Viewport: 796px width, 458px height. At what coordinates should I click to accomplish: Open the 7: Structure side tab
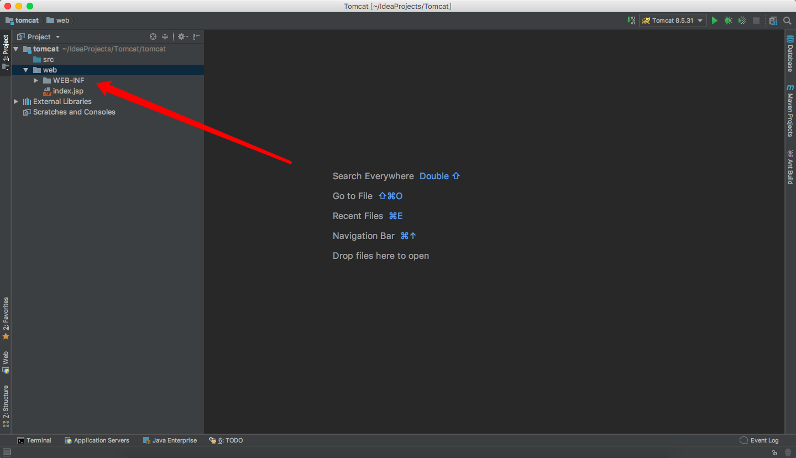[x=6, y=407]
